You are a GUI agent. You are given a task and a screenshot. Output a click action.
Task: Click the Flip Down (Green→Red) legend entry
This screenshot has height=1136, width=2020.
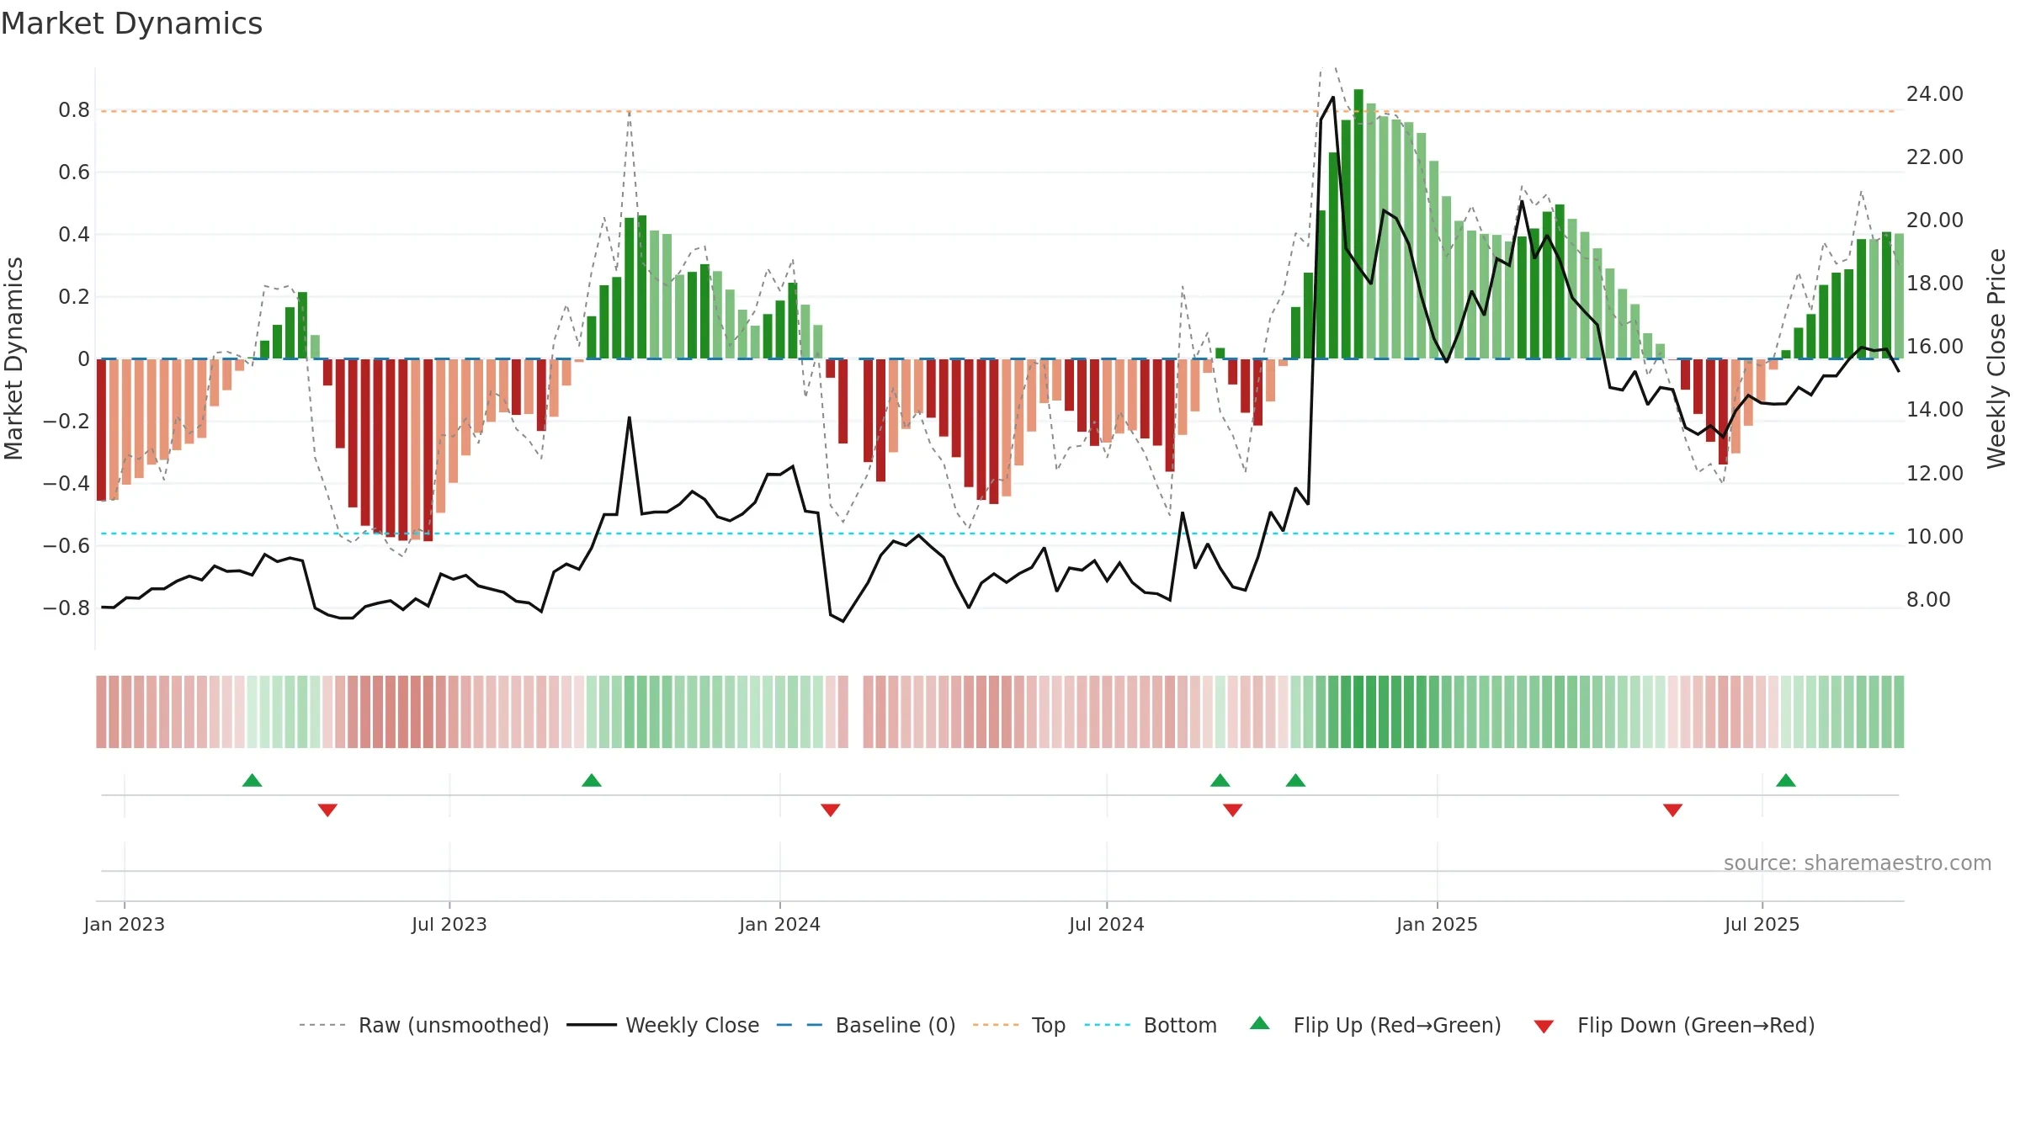pos(1674,1025)
